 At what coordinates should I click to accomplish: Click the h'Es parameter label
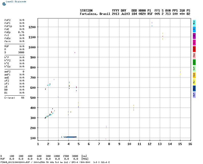click(7, 67)
